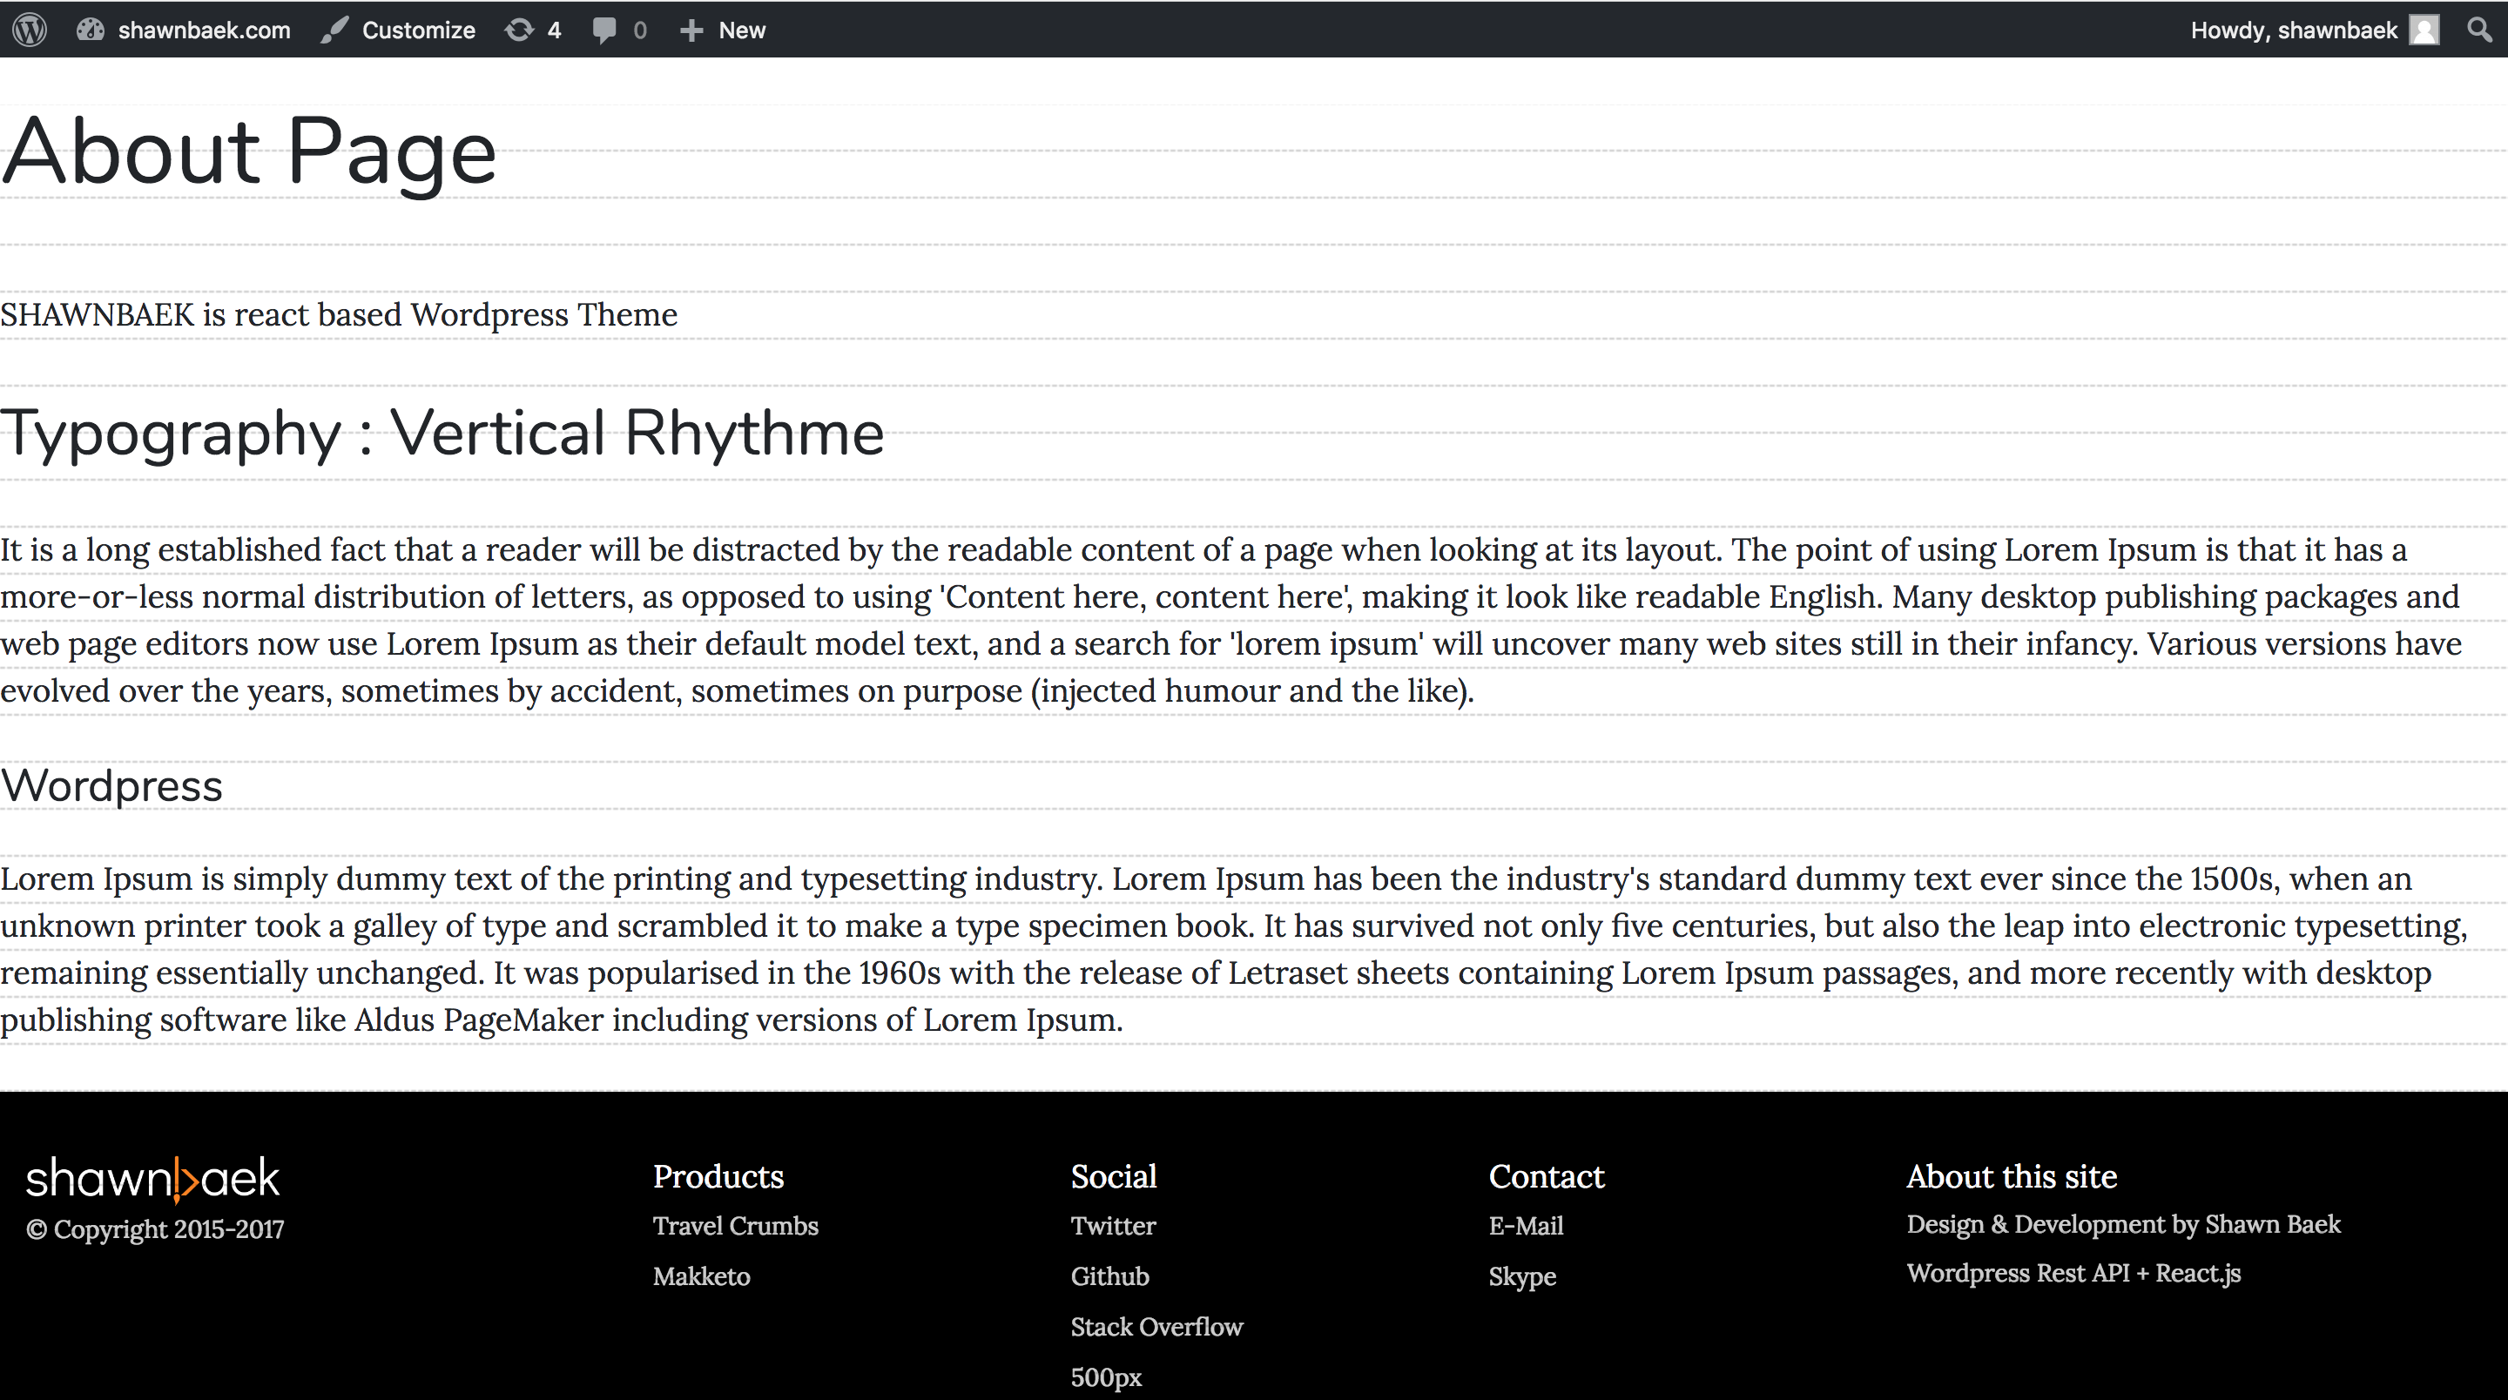This screenshot has height=1400, width=2508.
Task: Visit the Twitter social link
Action: pyautogui.click(x=1113, y=1226)
